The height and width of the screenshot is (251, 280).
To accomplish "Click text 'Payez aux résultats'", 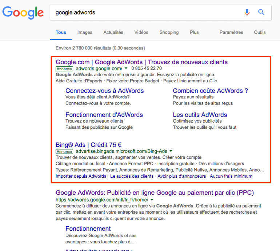I will point(193,97).
